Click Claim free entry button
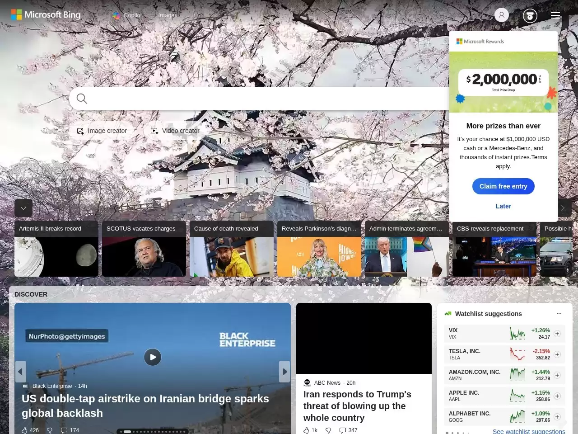 (503, 186)
